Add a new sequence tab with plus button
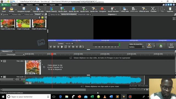This screenshot has width=176, height=99. click(14, 52)
